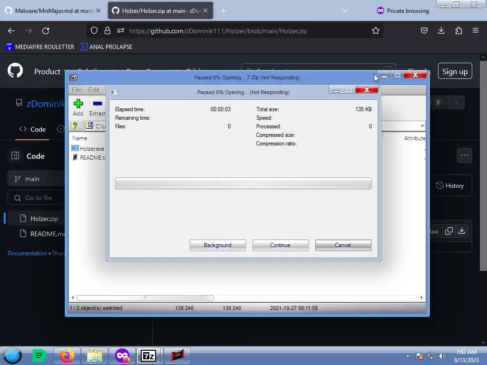Copy raw file with the copy icon

point(448,231)
